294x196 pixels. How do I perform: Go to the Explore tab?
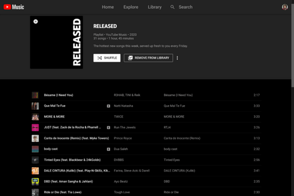click(131, 7)
